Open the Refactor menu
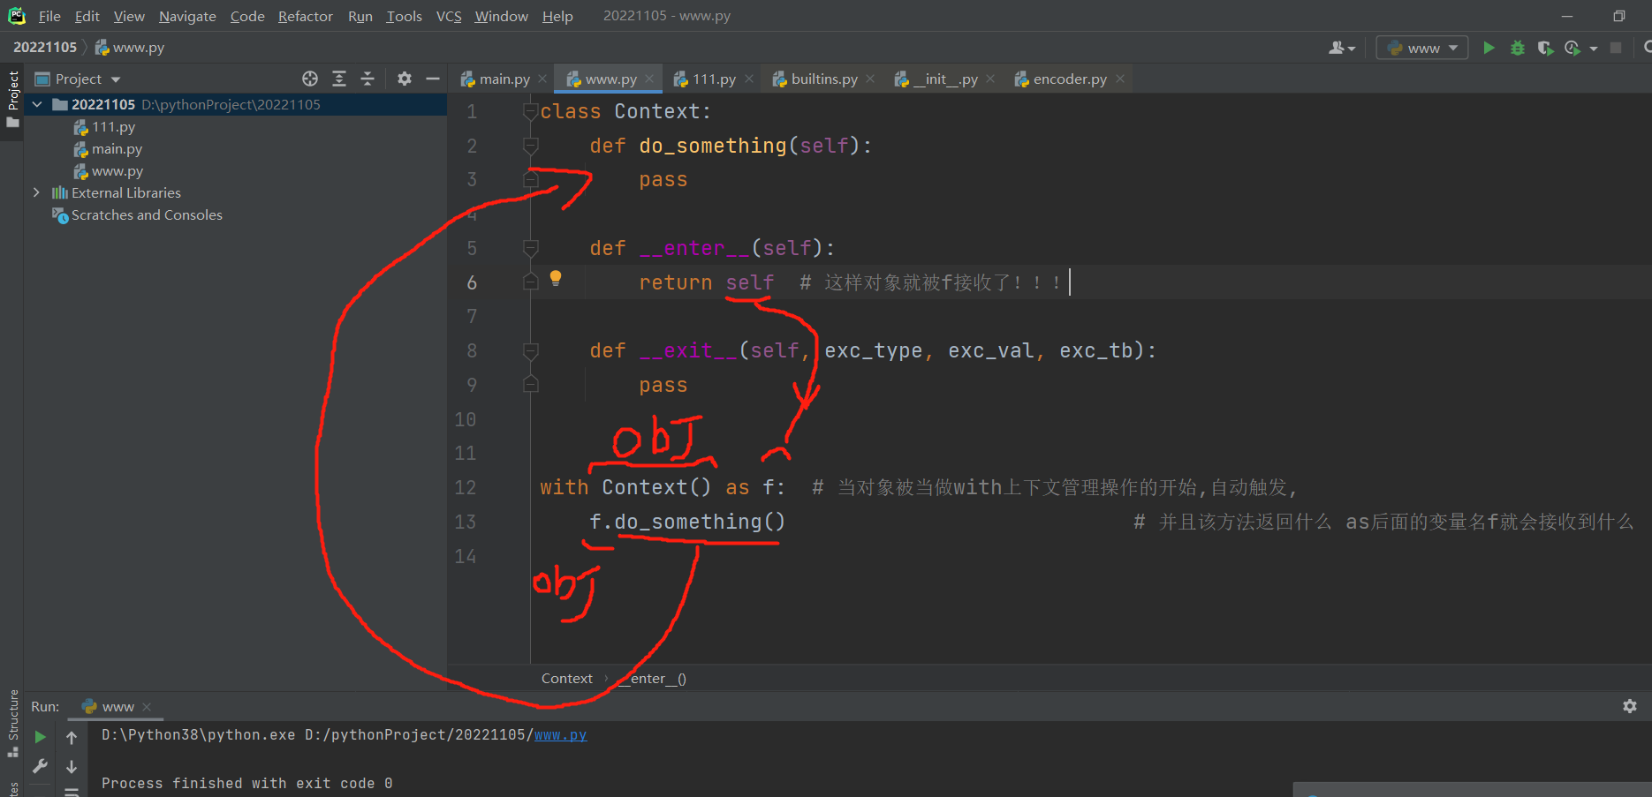 pos(306,16)
